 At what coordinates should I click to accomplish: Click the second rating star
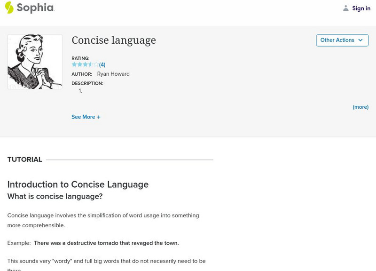click(80, 64)
